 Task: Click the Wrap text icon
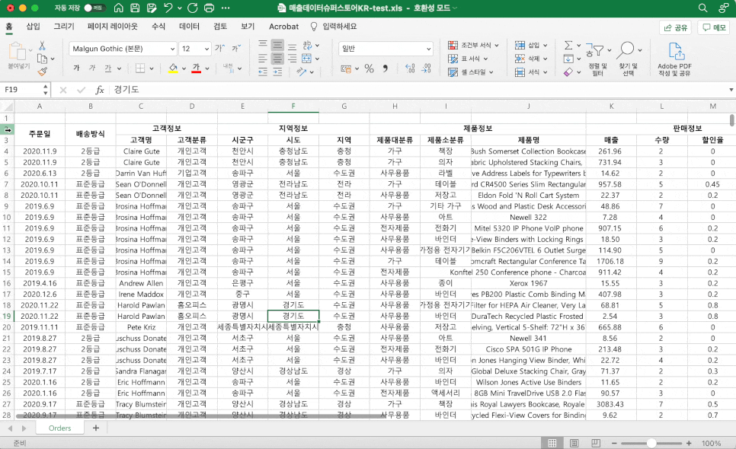(x=308, y=45)
